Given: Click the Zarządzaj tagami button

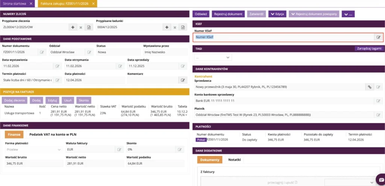Looking at the screenshot, I should (369, 48).
